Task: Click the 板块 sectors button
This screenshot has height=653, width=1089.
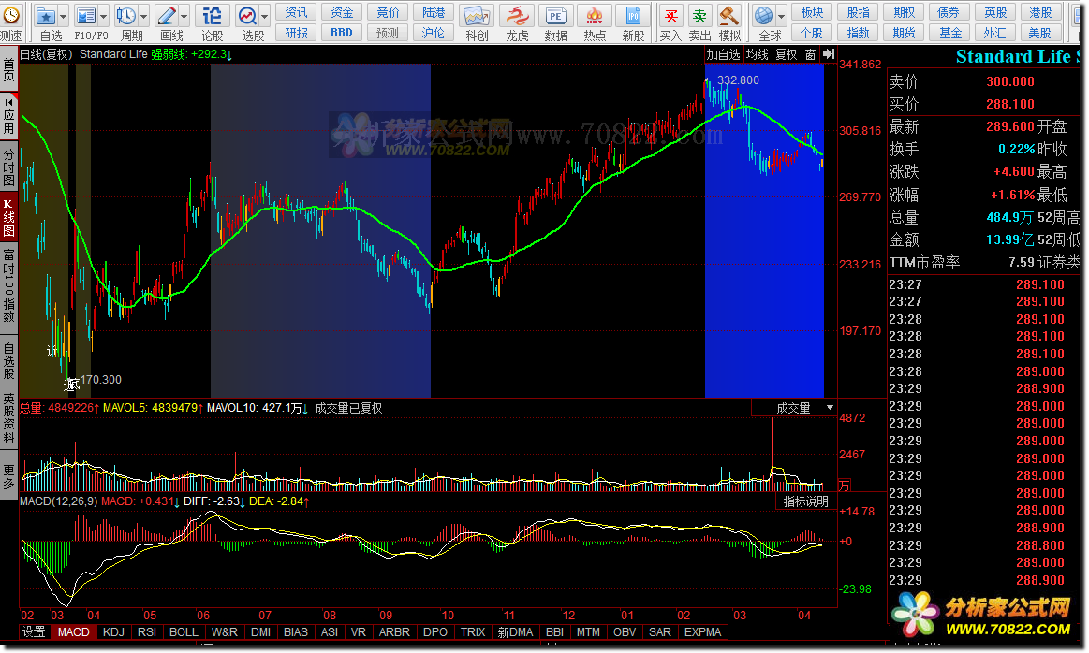Action: point(812,12)
